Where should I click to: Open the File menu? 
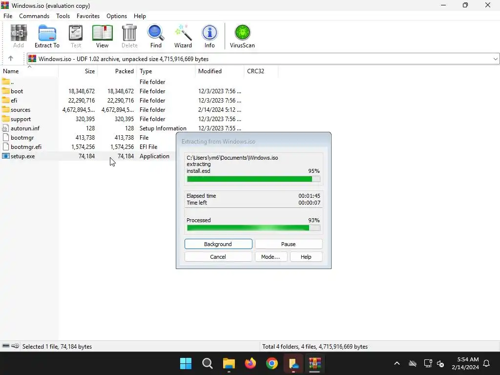pos(8,16)
